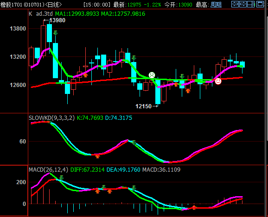Image resolution: width=268 pixels, height=217 pixels.
Task: Click the 0 axis label in the MACD panel
Action: (x=25, y=204)
